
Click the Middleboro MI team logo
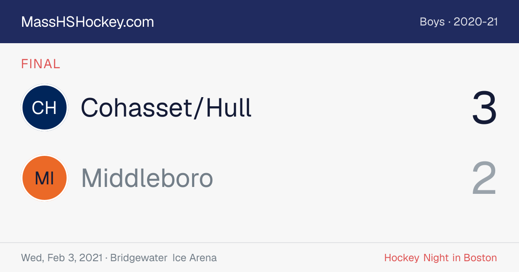pos(45,178)
